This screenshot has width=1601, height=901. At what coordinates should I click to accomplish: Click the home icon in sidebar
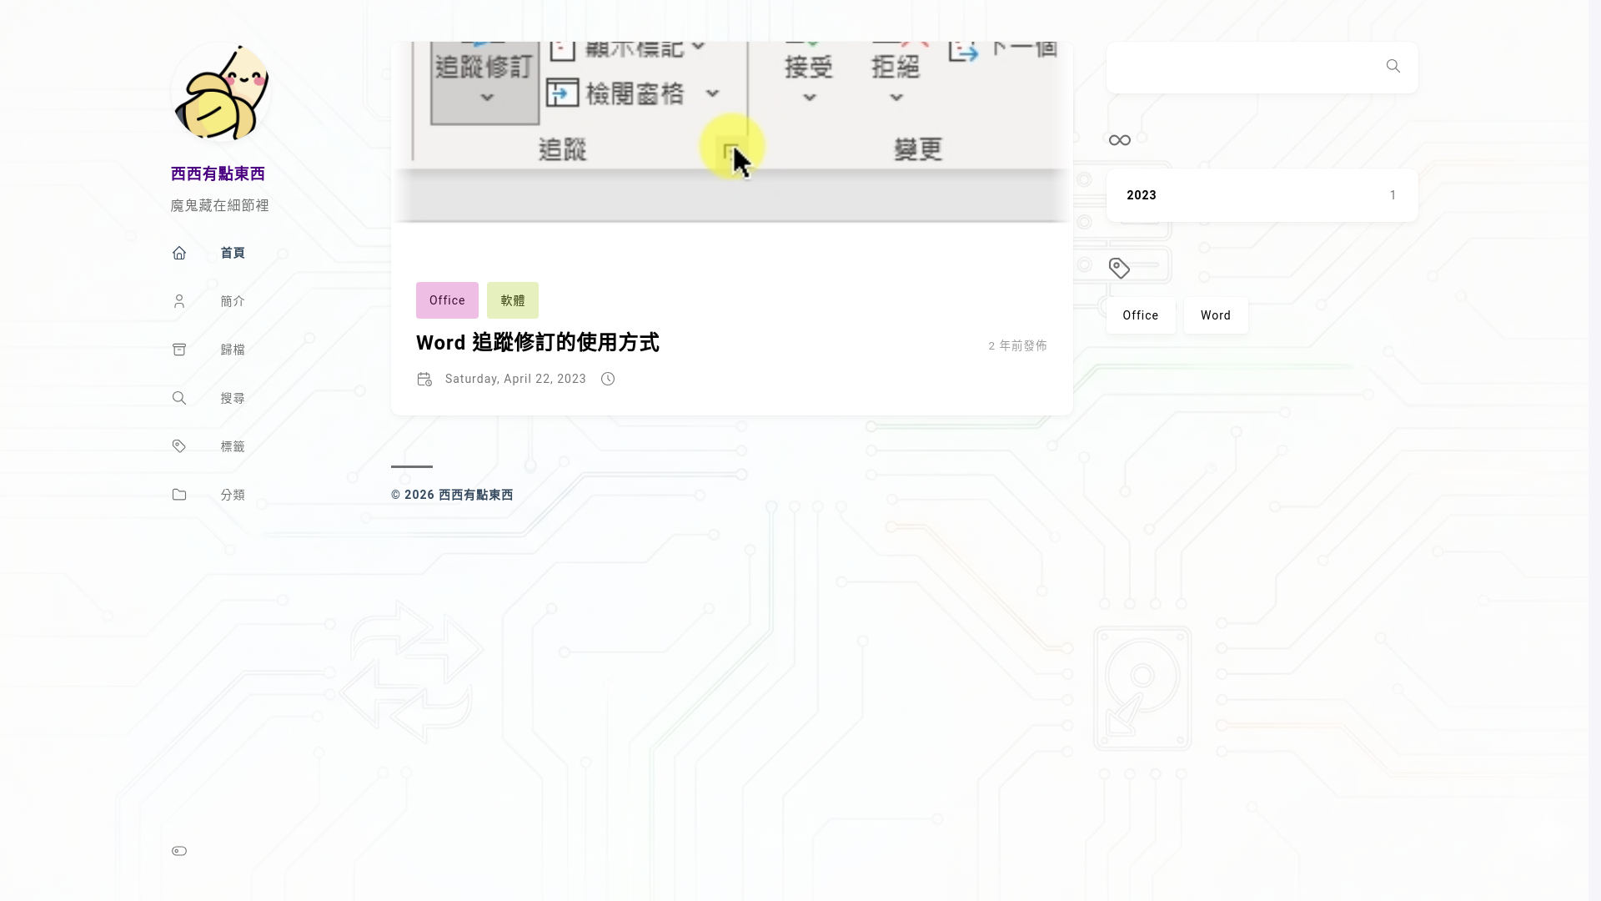pos(179,253)
